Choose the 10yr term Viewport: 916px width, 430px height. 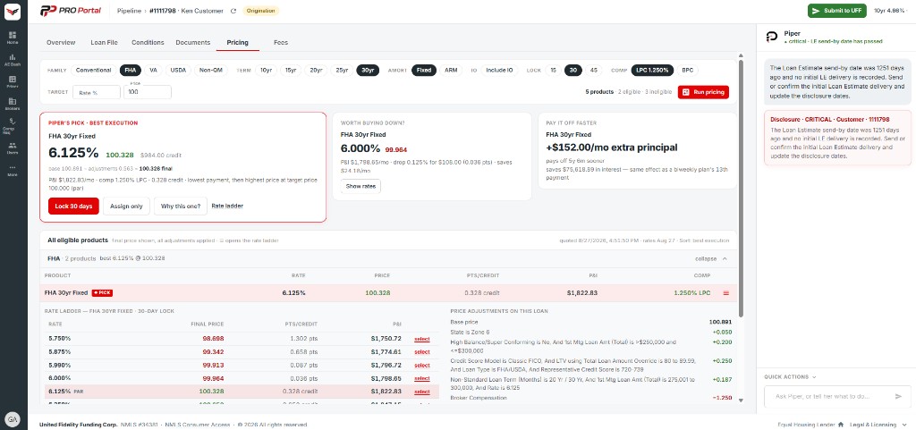pyautogui.click(x=266, y=70)
